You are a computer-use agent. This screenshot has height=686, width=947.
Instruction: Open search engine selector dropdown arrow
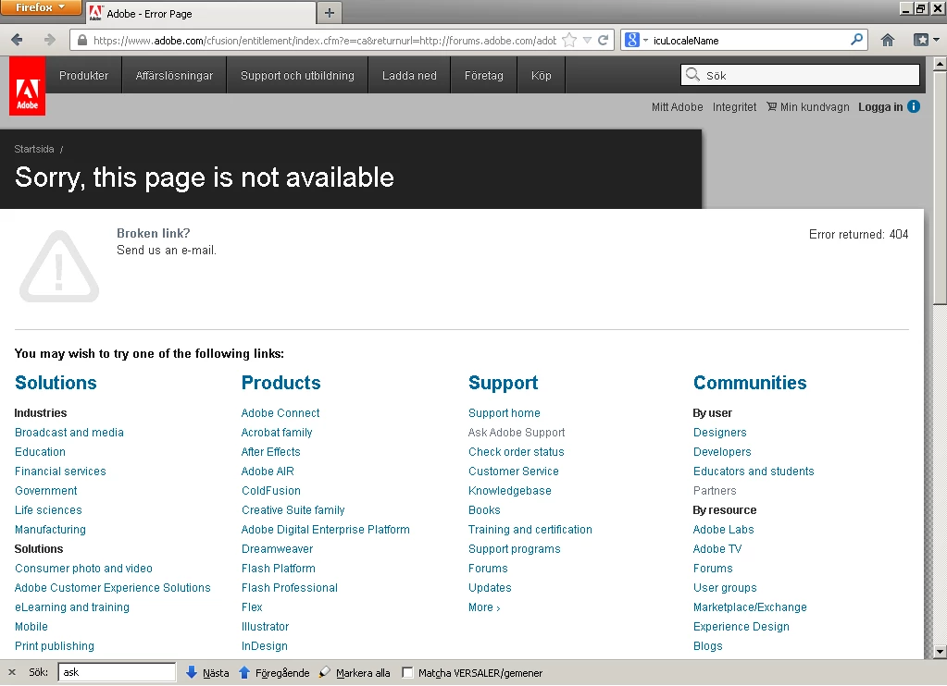click(x=645, y=41)
